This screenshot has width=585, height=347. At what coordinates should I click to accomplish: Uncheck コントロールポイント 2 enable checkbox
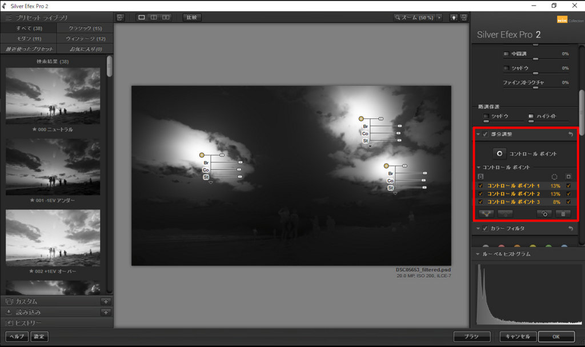[x=480, y=194]
